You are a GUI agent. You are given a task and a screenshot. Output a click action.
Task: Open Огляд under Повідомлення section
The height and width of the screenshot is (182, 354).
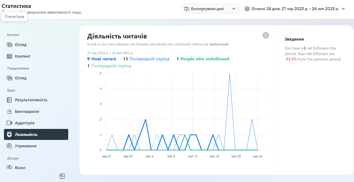tap(21, 78)
